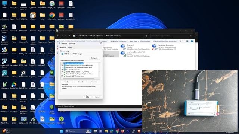Select the Ethernet 2 adapter
The height and width of the screenshot is (134, 239).
pyautogui.click(x=135, y=47)
